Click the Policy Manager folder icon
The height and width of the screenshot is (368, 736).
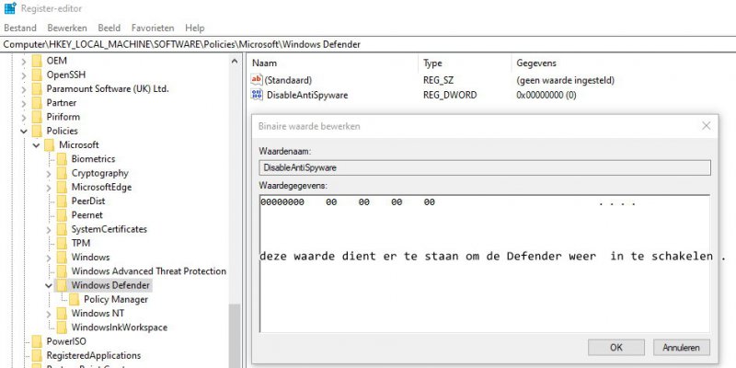pyautogui.click(x=75, y=299)
